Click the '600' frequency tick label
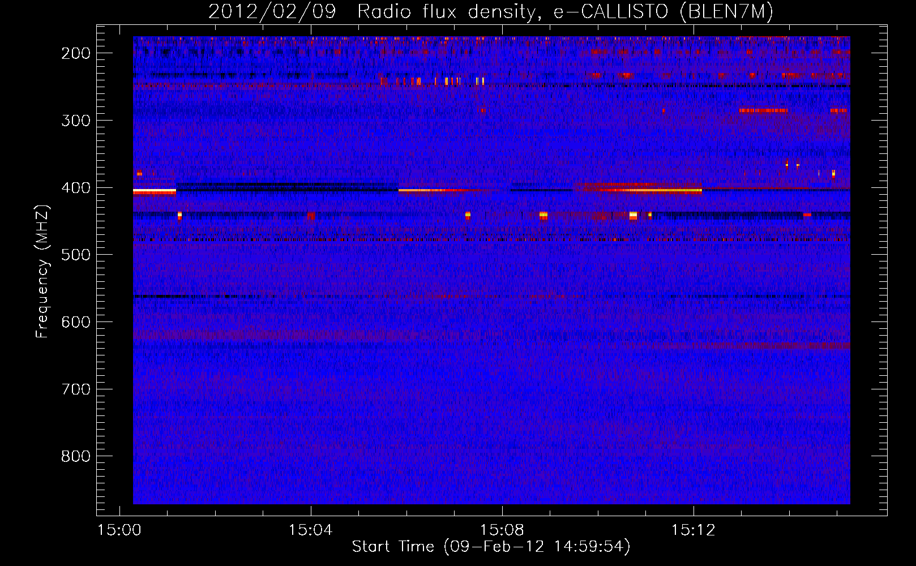 click(76, 322)
